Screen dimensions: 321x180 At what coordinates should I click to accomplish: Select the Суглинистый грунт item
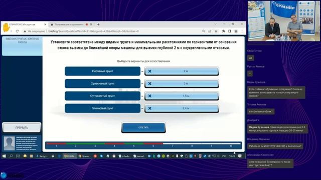[x=102, y=96]
